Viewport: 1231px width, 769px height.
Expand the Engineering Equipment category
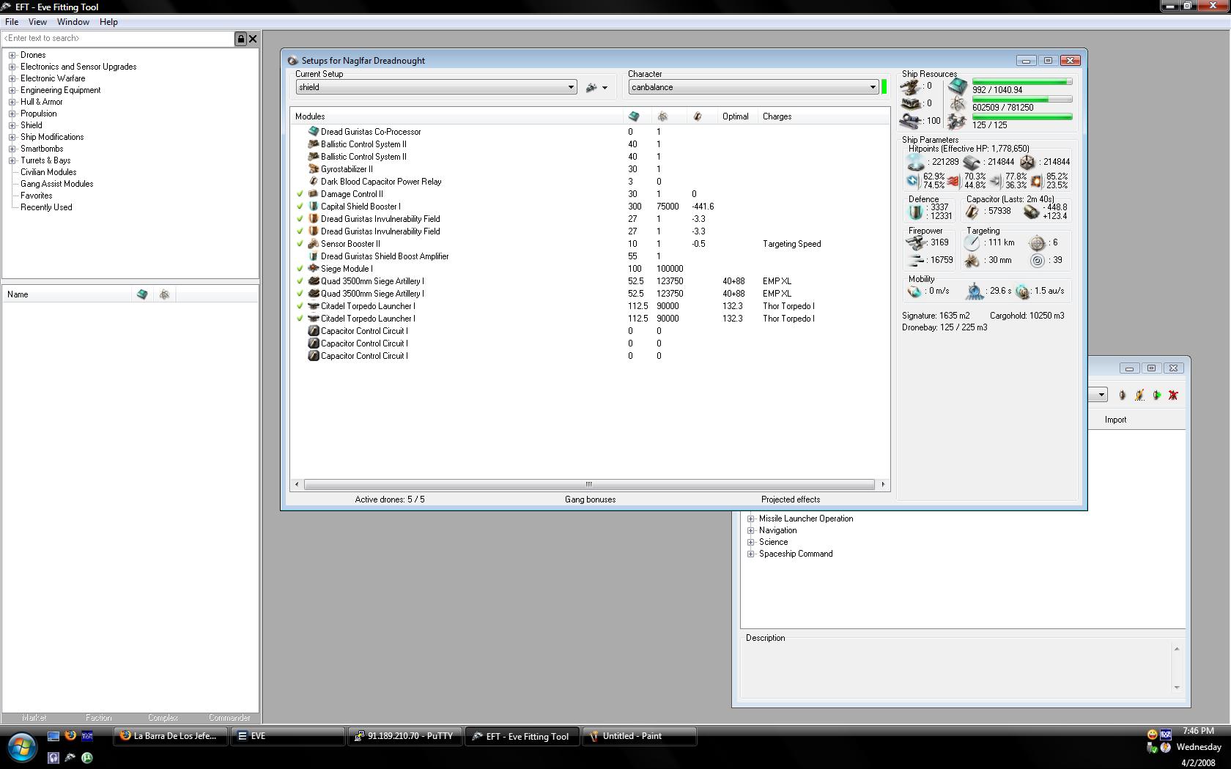tap(12, 90)
